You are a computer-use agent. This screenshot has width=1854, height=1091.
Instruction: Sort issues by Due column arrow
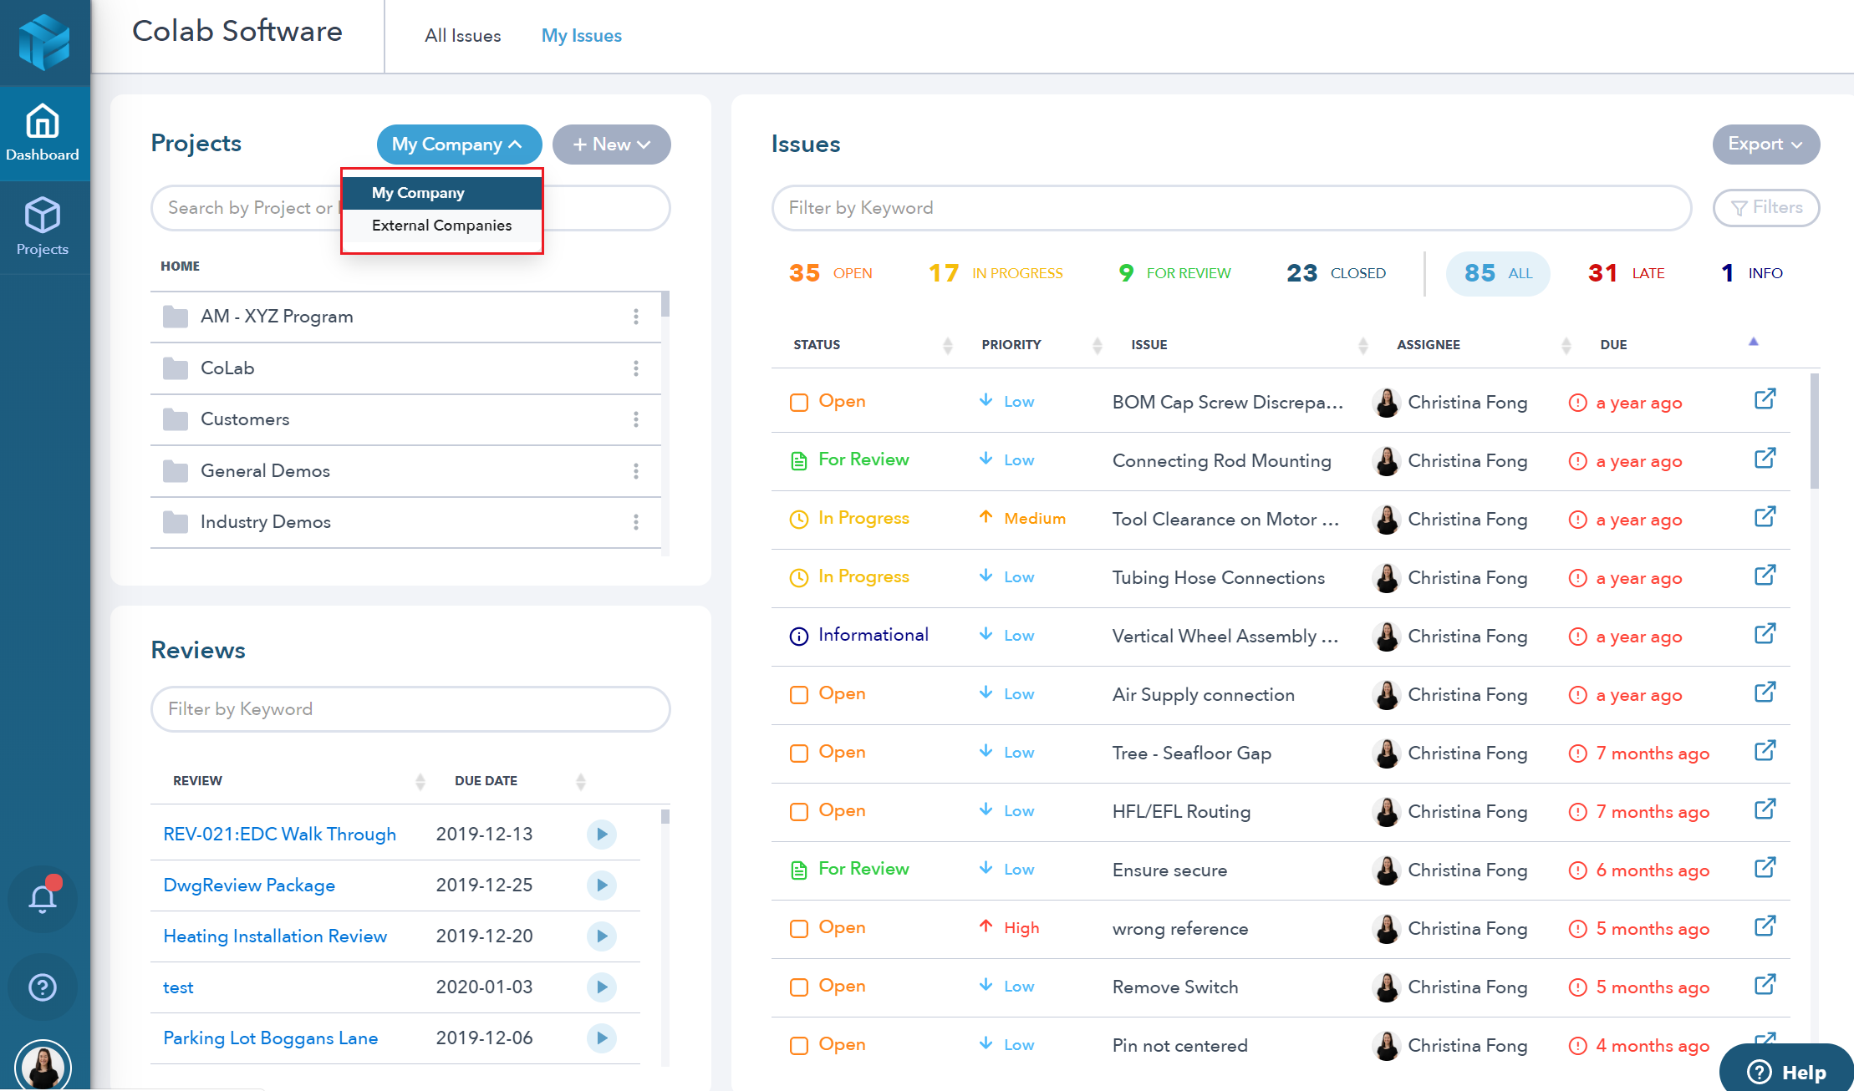point(1754,342)
